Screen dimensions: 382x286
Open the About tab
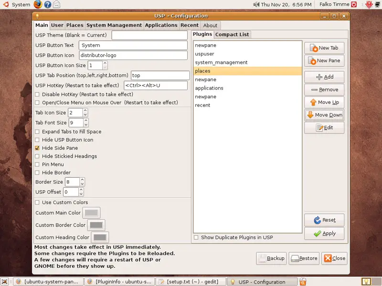210,25
